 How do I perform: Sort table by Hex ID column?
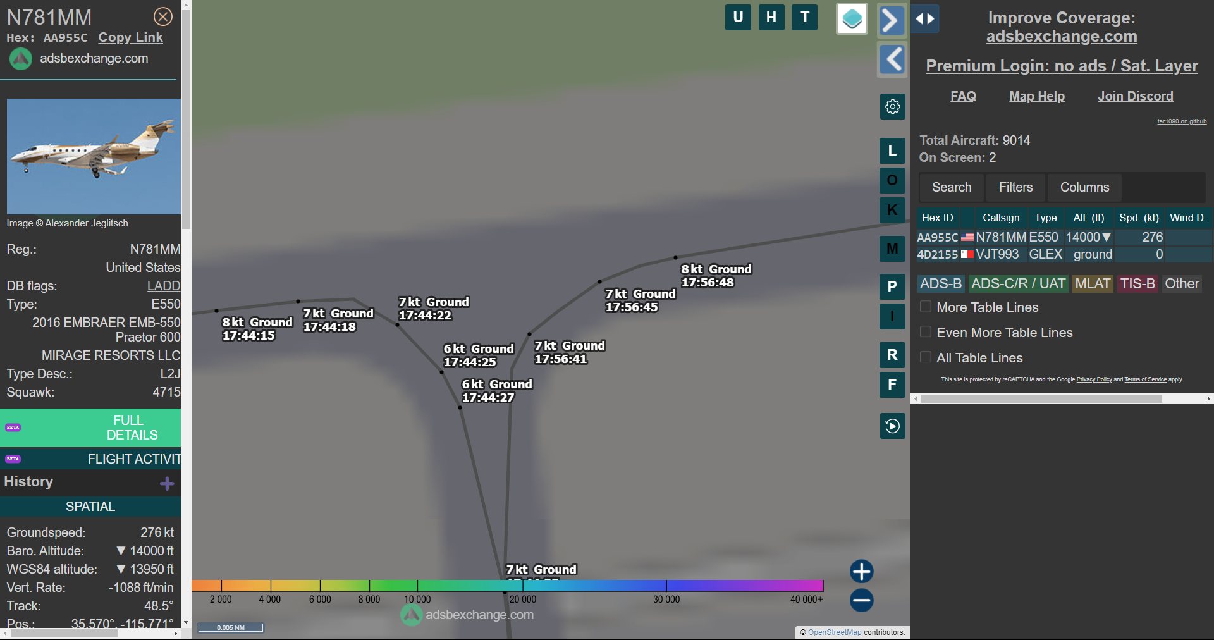(x=937, y=218)
